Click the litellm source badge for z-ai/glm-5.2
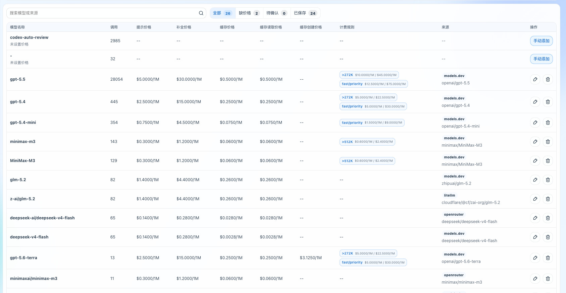 (x=450, y=196)
